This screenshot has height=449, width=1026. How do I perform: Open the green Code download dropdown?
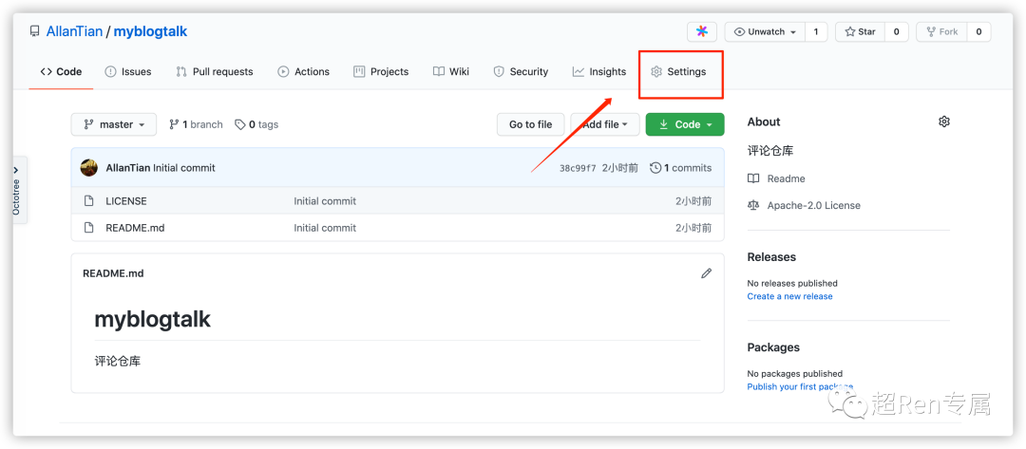click(x=685, y=124)
